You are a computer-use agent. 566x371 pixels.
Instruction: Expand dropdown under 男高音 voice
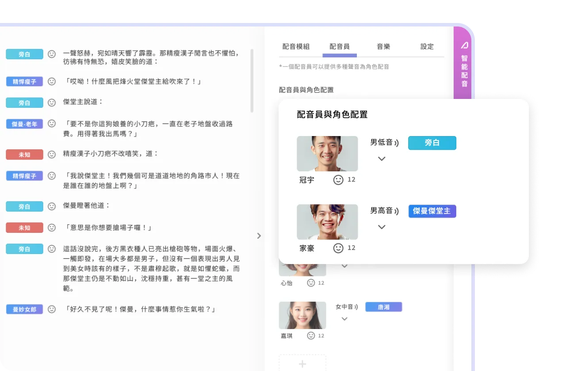click(382, 227)
